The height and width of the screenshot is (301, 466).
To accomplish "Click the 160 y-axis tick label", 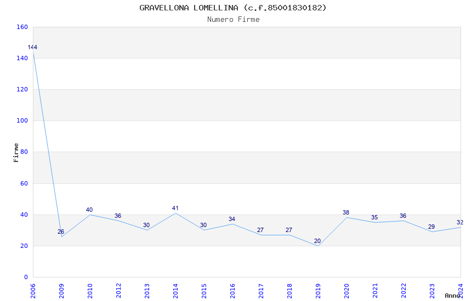I will (x=22, y=27).
